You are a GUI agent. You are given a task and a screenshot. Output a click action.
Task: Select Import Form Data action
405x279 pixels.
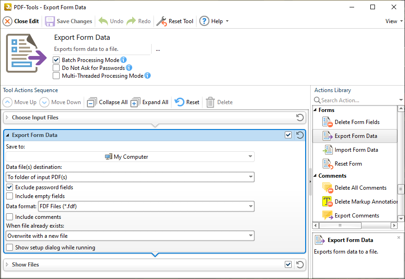[355, 150]
